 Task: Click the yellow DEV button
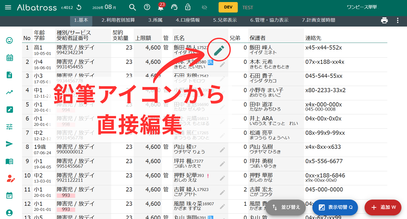pyautogui.click(x=228, y=7)
